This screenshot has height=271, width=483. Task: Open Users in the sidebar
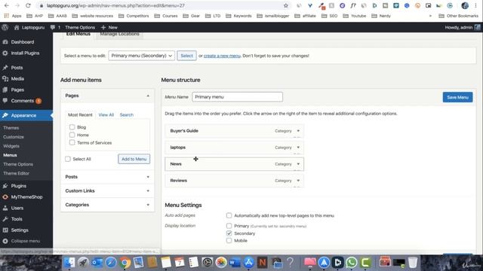click(17, 208)
